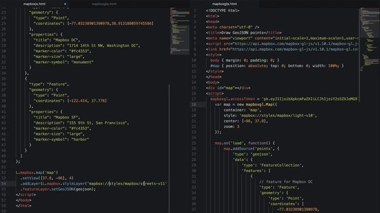Click the script src mapbox-gl.js URL line
This screenshot has width=380, height=213.
(282, 44)
